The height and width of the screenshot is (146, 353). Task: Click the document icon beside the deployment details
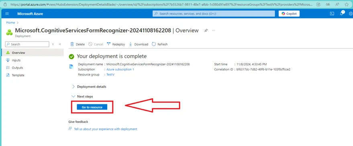click(71, 66)
